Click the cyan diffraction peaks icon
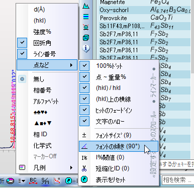194x188 pixels. (x=86, y=6)
